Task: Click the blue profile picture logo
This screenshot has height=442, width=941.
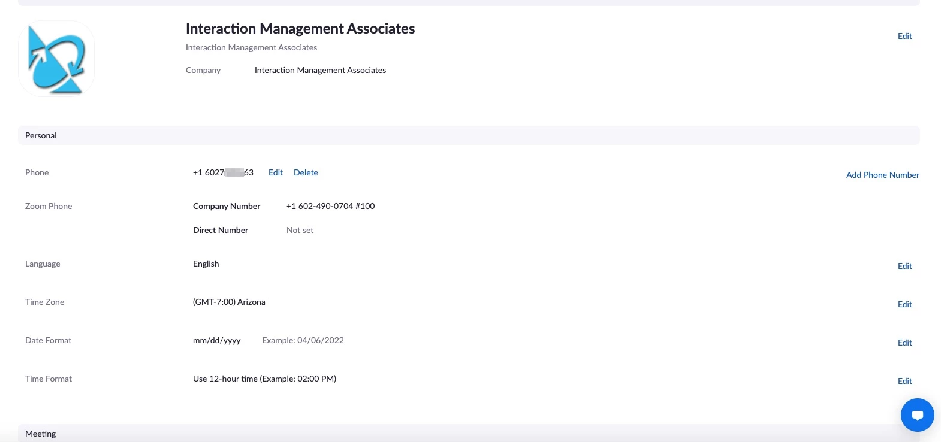Action: (x=56, y=59)
